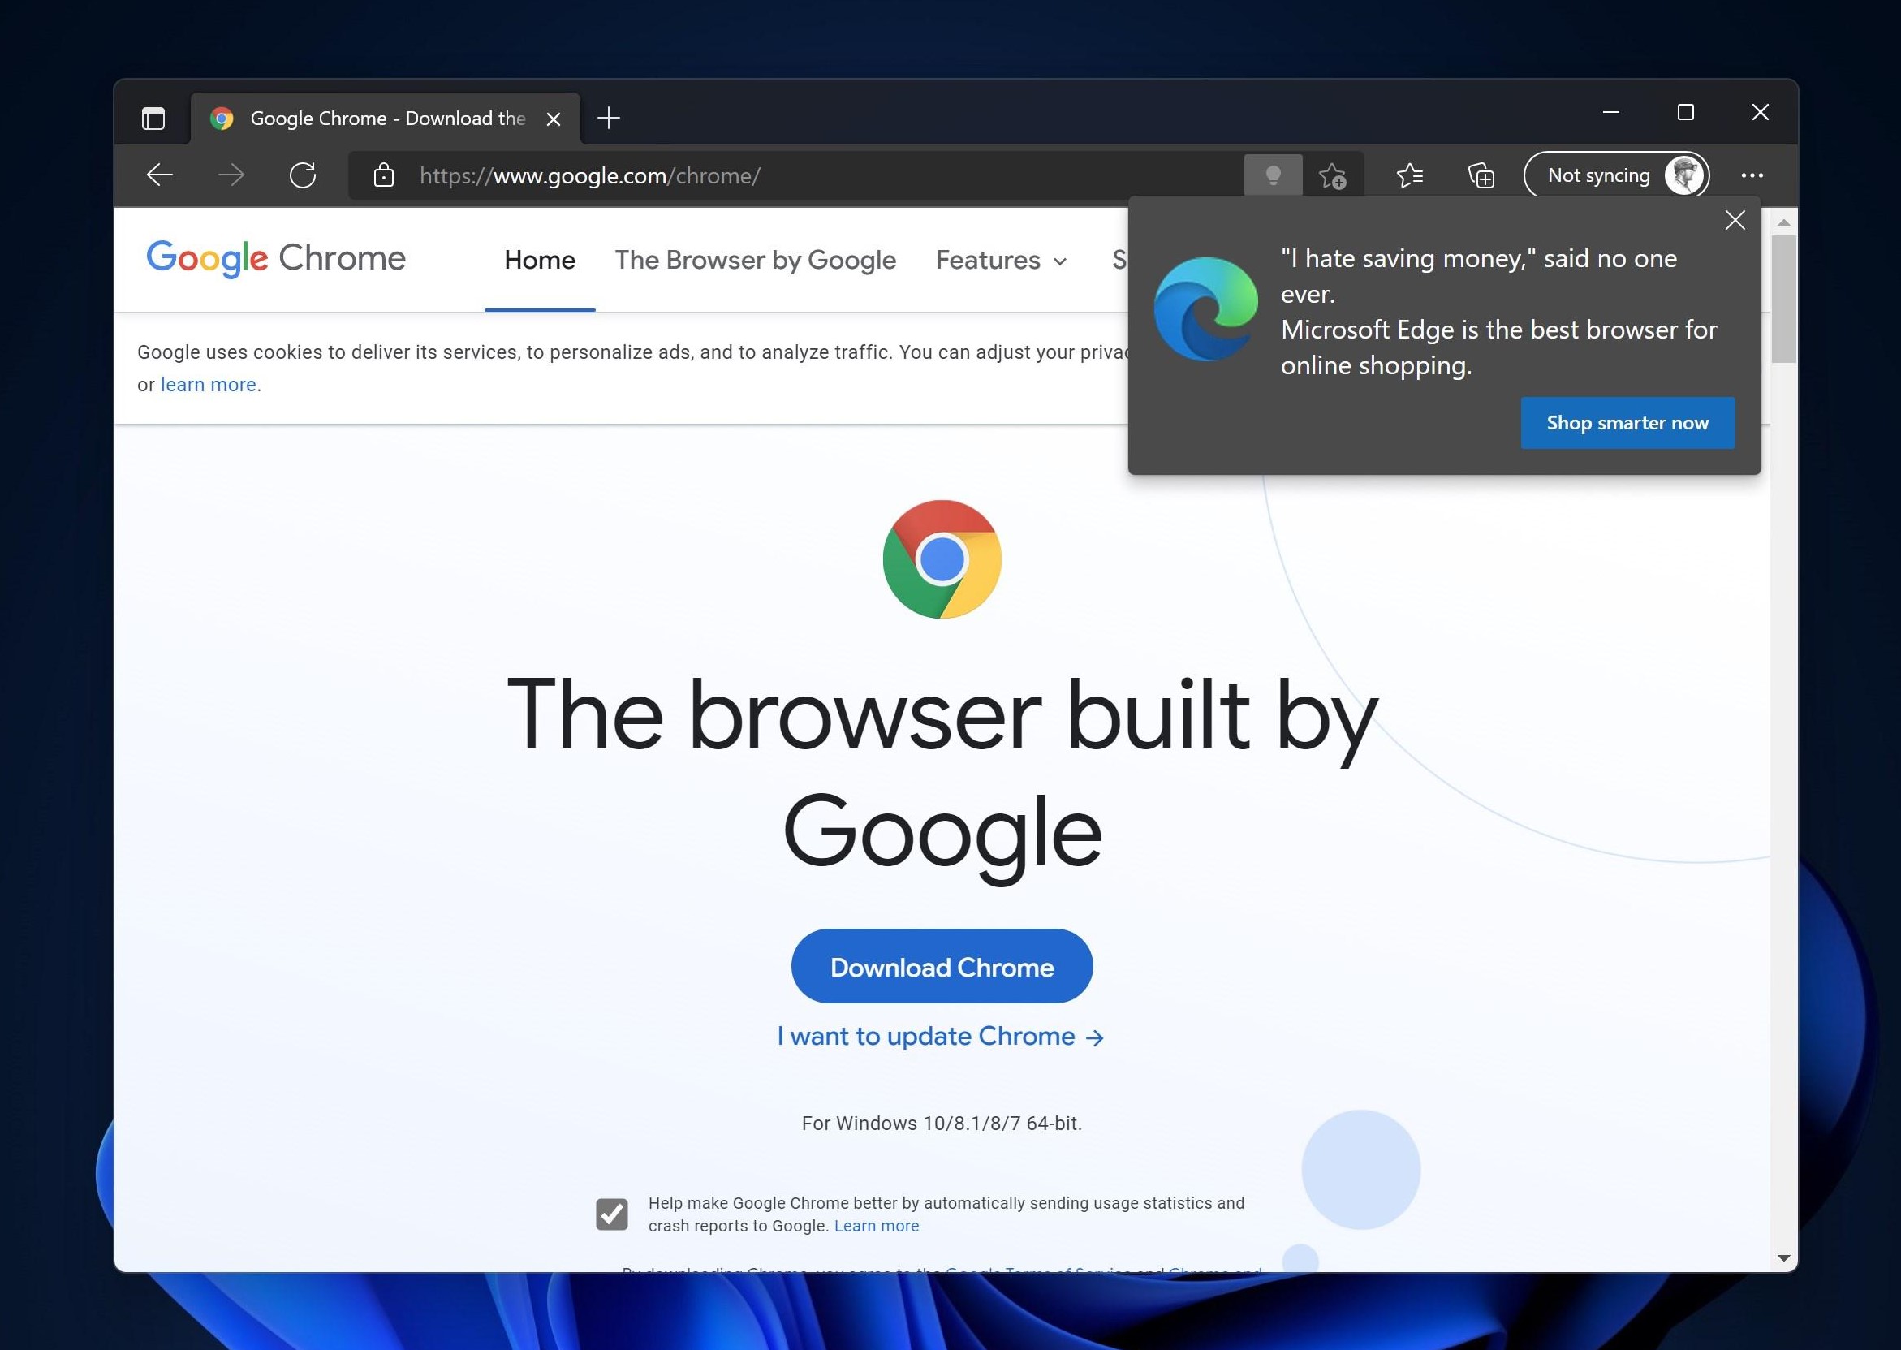Click the Chrome menu (three dots) icon

pos(1752,175)
